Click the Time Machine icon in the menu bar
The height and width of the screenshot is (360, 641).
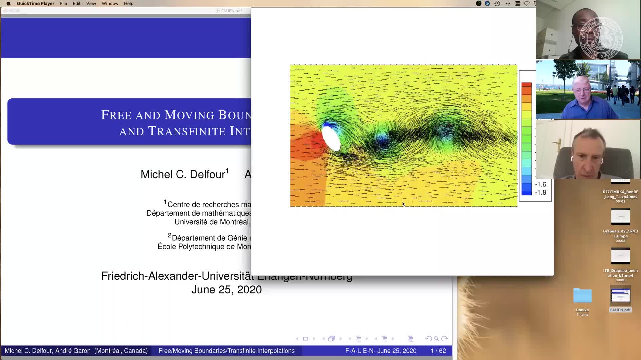(497, 3)
